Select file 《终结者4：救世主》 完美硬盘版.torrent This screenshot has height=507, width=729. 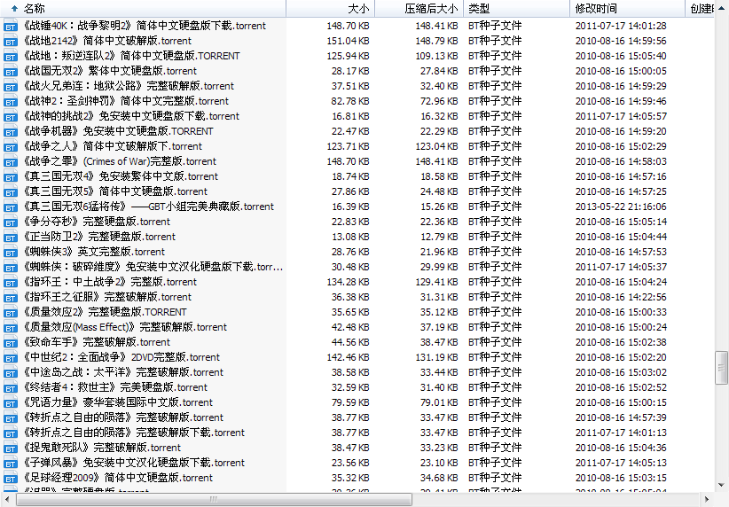pyautogui.click(x=115, y=387)
